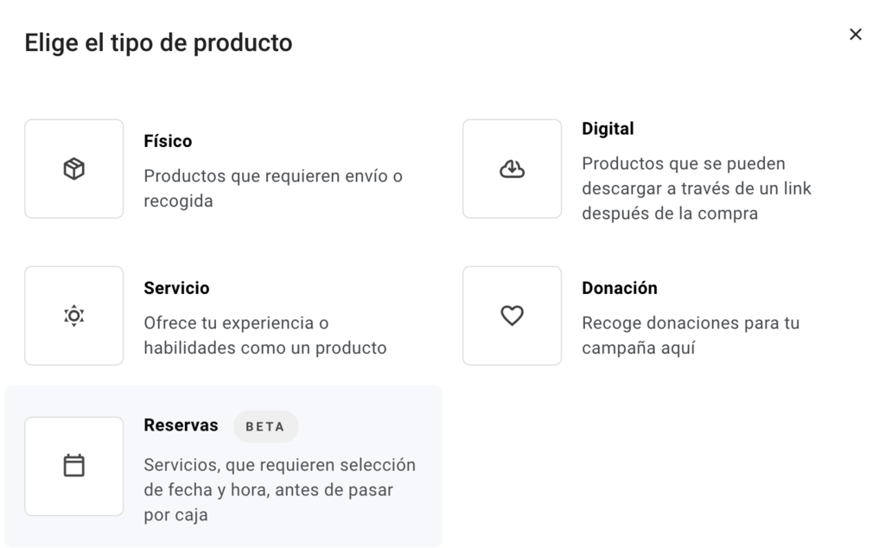Click the heart icon for Donación

pyautogui.click(x=512, y=315)
